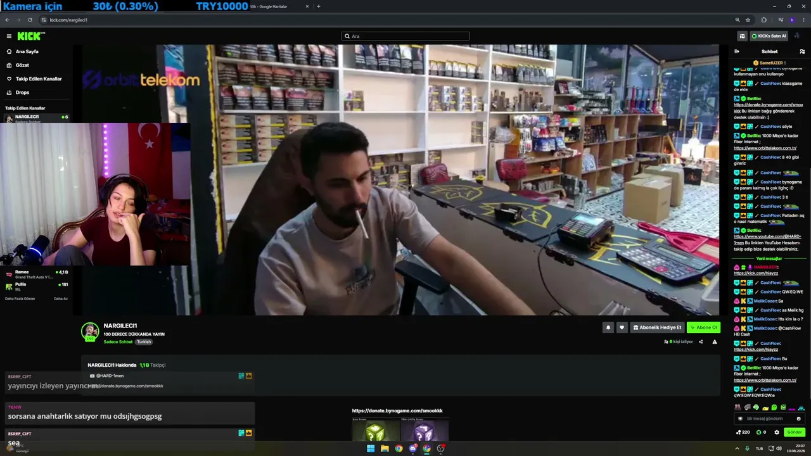Open chat settings gear icon
811x456 pixels.
777,433
